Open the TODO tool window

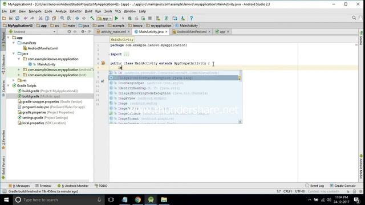coord(101,186)
